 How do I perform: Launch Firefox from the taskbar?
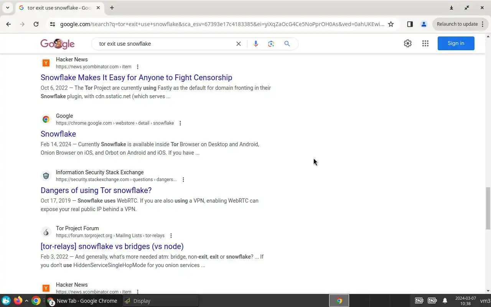pos(18,301)
